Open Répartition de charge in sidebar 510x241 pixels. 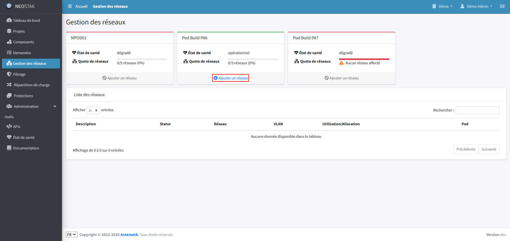31,85
